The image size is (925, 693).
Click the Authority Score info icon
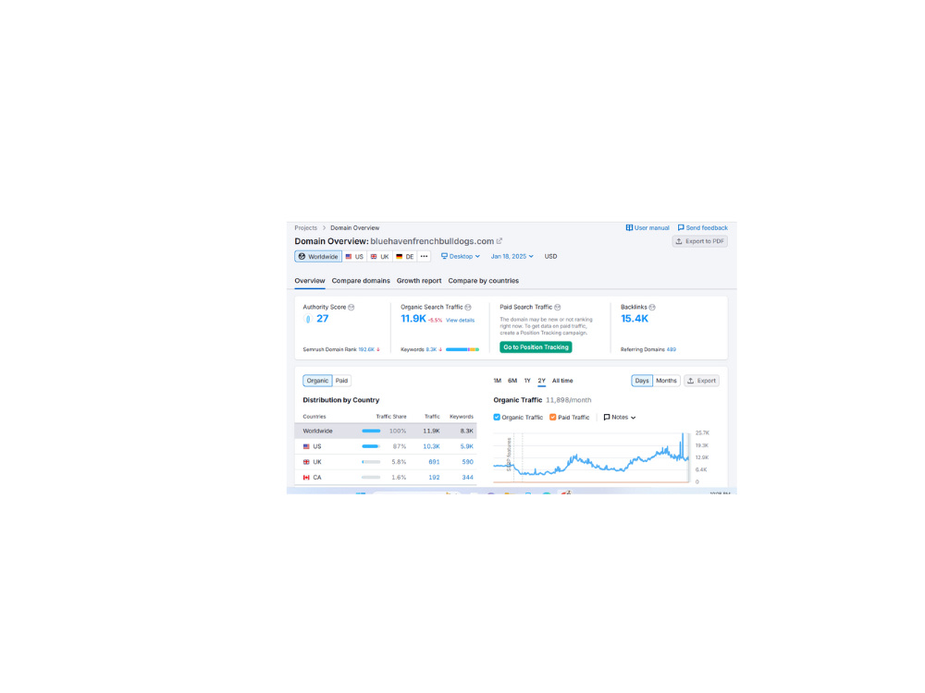point(351,308)
